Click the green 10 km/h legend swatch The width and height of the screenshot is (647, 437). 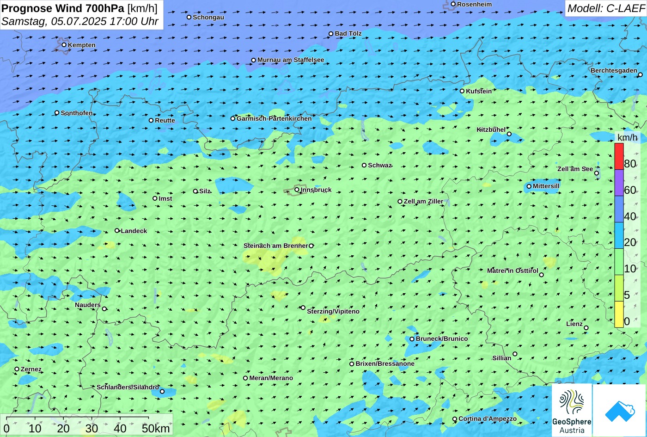point(619,262)
